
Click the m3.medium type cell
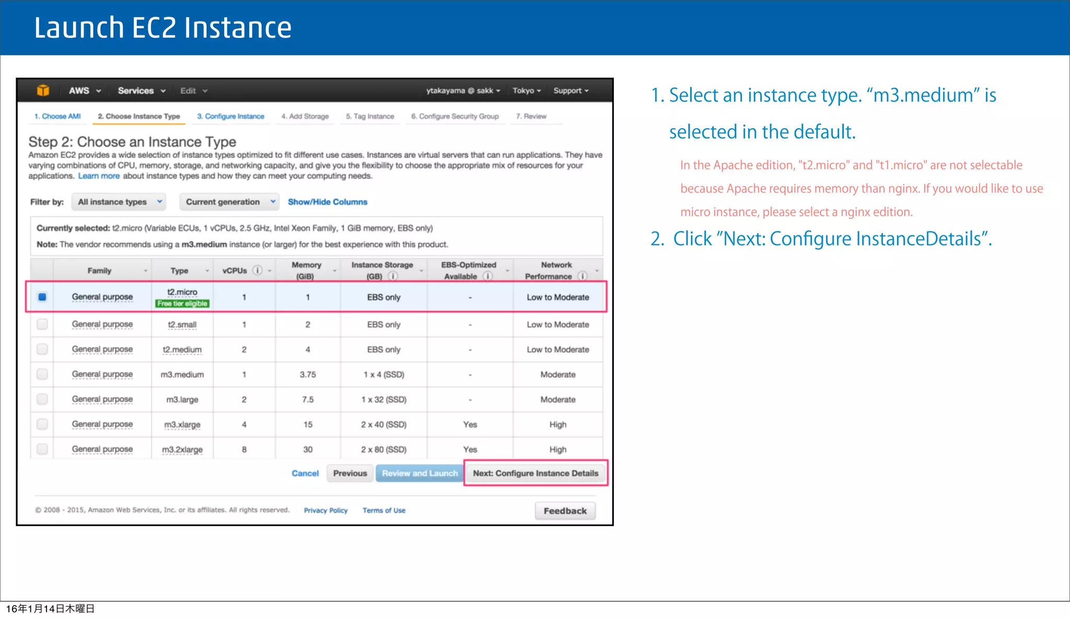click(182, 375)
